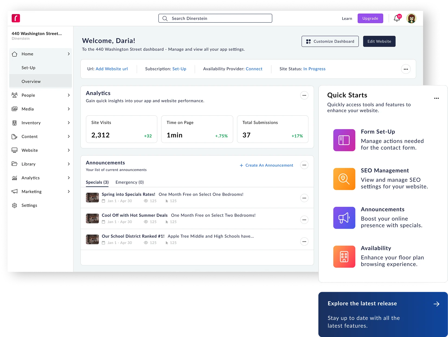
Task: Click the arrow in Explore the latest release
Action: click(x=436, y=304)
